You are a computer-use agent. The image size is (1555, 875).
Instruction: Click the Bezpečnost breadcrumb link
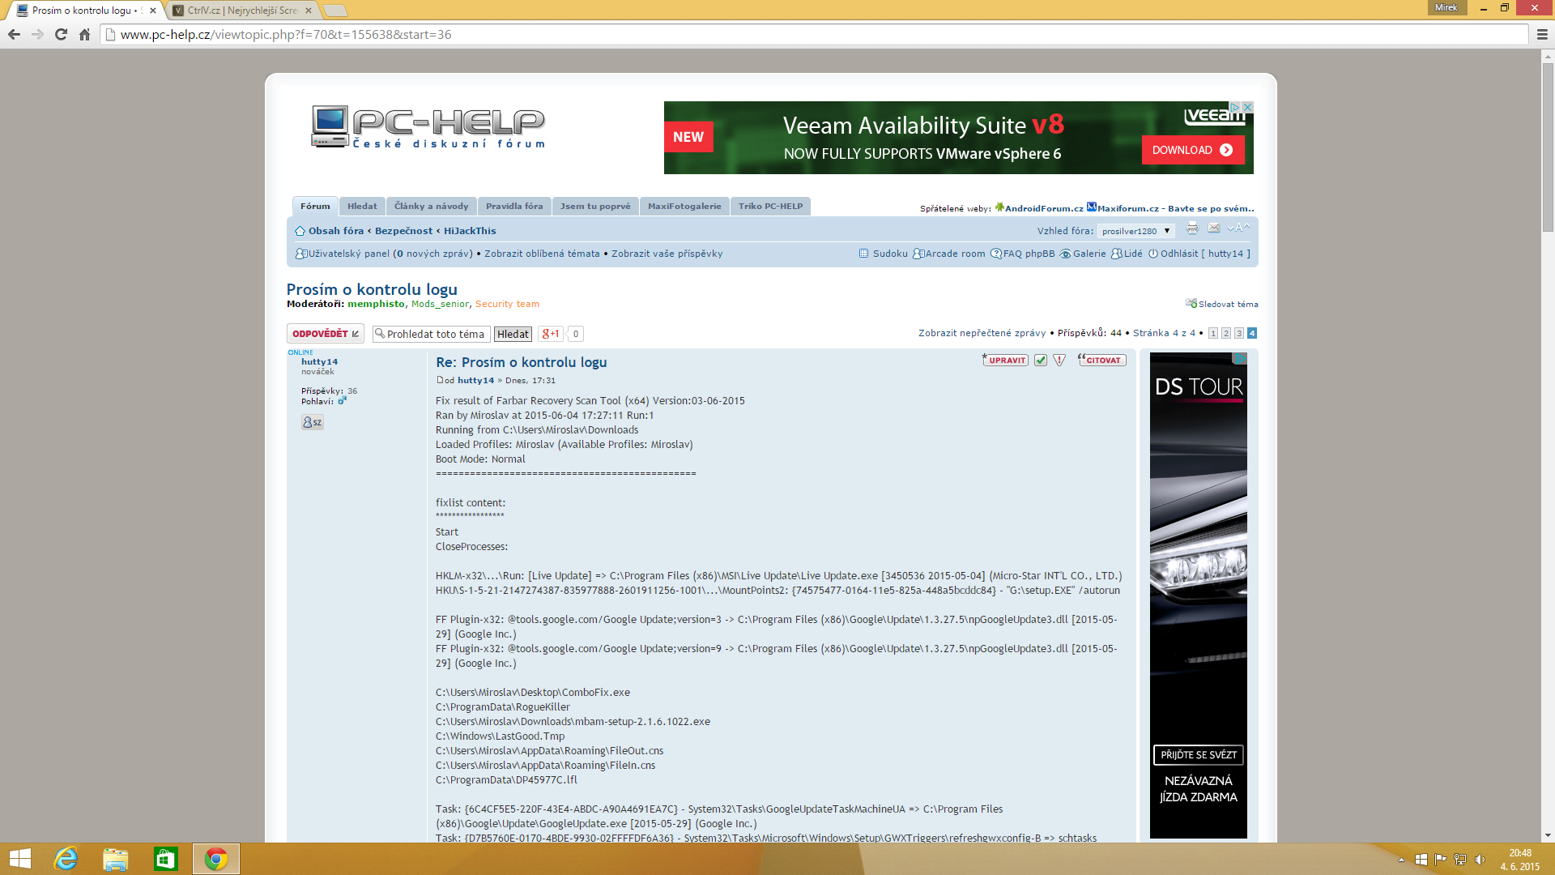click(403, 231)
